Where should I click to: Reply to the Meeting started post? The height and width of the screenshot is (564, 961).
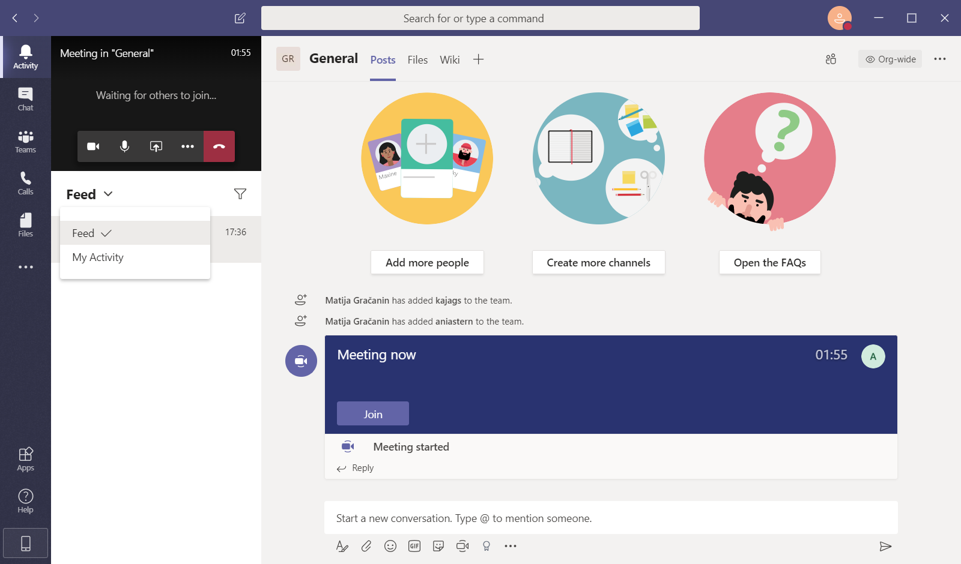coord(356,468)
